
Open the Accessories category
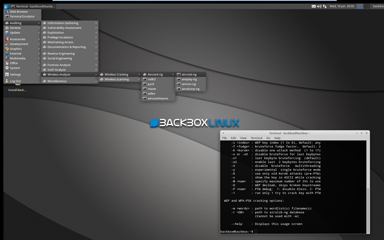[x=22, y=39]
